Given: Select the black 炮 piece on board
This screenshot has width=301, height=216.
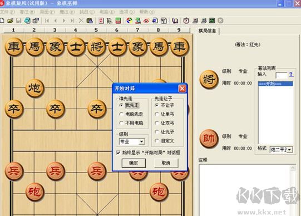Looking at the screenshot, I should pos(34,88).
